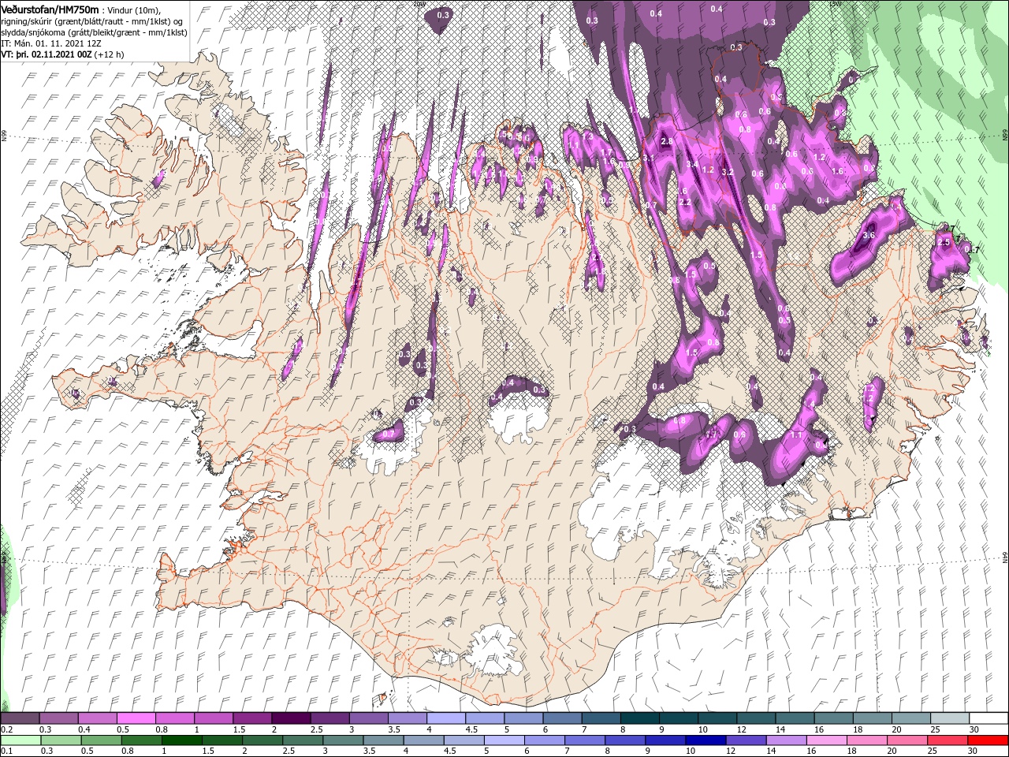Click the 2.2 value in the purple band
Viewport: 1009px width, 757px height.
(684, 203)
